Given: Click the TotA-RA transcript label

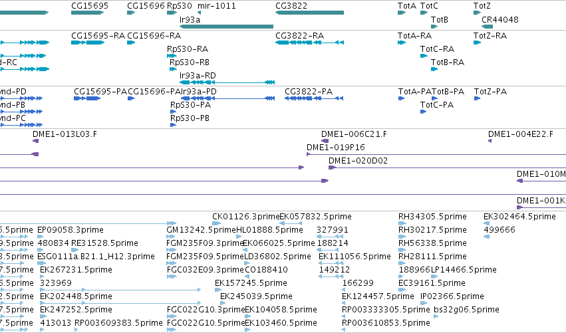Looking at the screenshot, I should click(x=414, y=36).
